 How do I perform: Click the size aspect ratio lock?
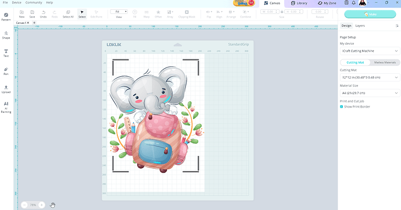point(282,12)
